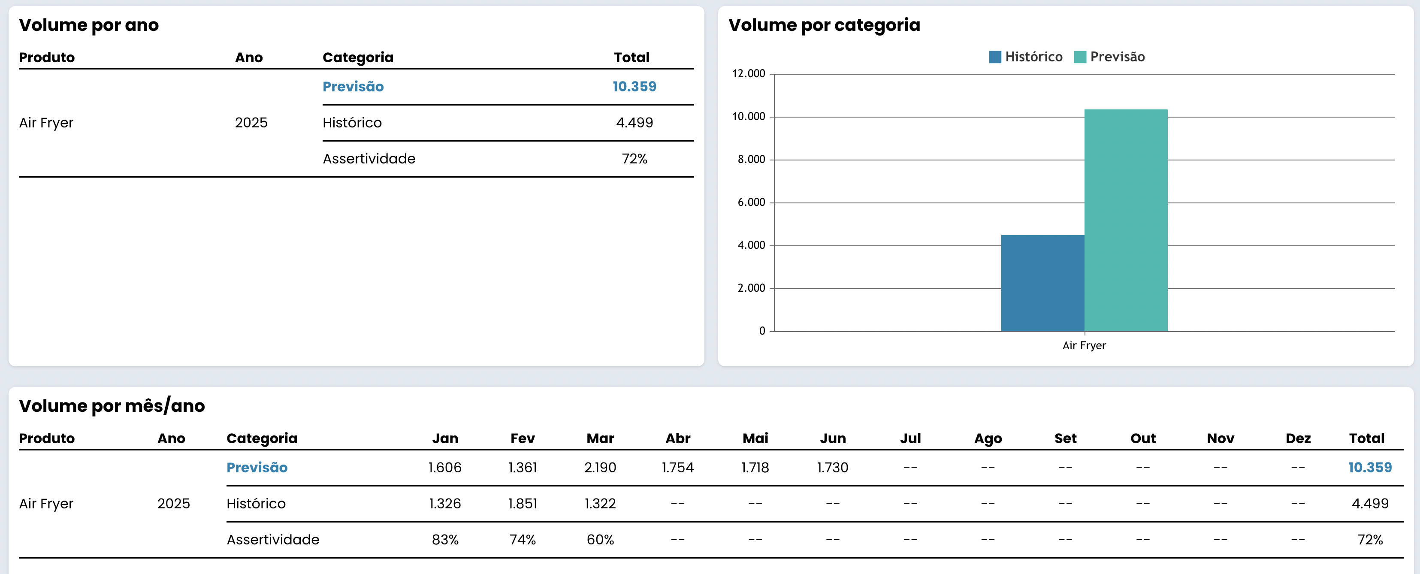Click the Abr column header
Image resolution: width=1420 pixels, height=574 pixels.
point(678,438)
